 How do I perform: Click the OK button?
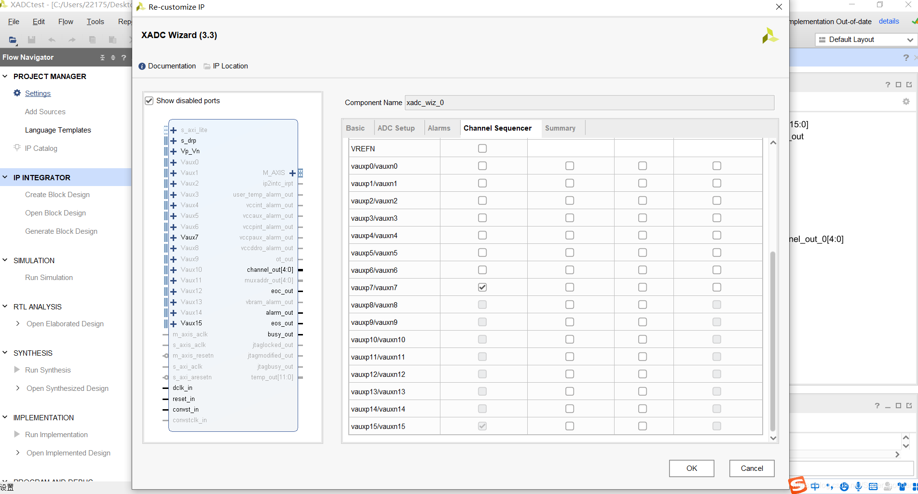(x=691, y=468)
